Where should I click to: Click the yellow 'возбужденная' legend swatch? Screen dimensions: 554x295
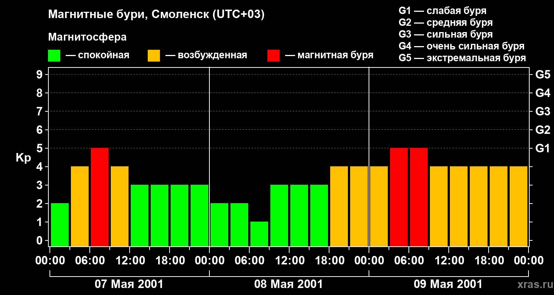pyautogui.click(x=154, y=56)
